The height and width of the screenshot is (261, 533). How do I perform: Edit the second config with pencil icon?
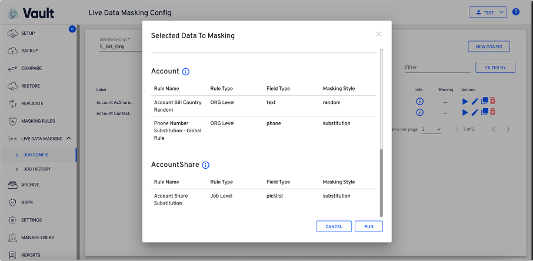pos(475,112)
